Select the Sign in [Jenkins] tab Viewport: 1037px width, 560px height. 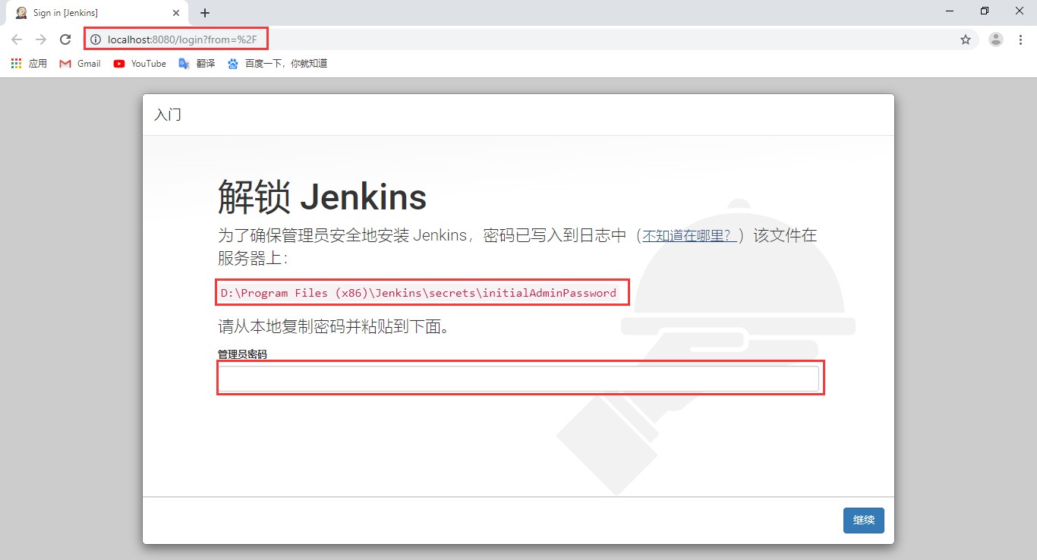[96, 13]
